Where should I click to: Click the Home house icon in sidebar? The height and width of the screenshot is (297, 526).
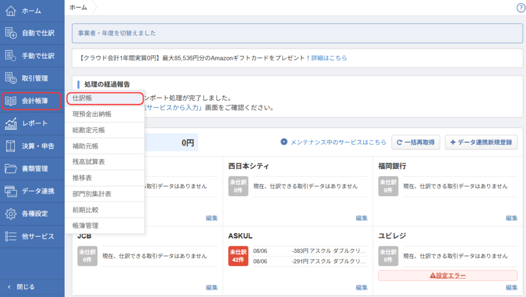click(11, 11)
